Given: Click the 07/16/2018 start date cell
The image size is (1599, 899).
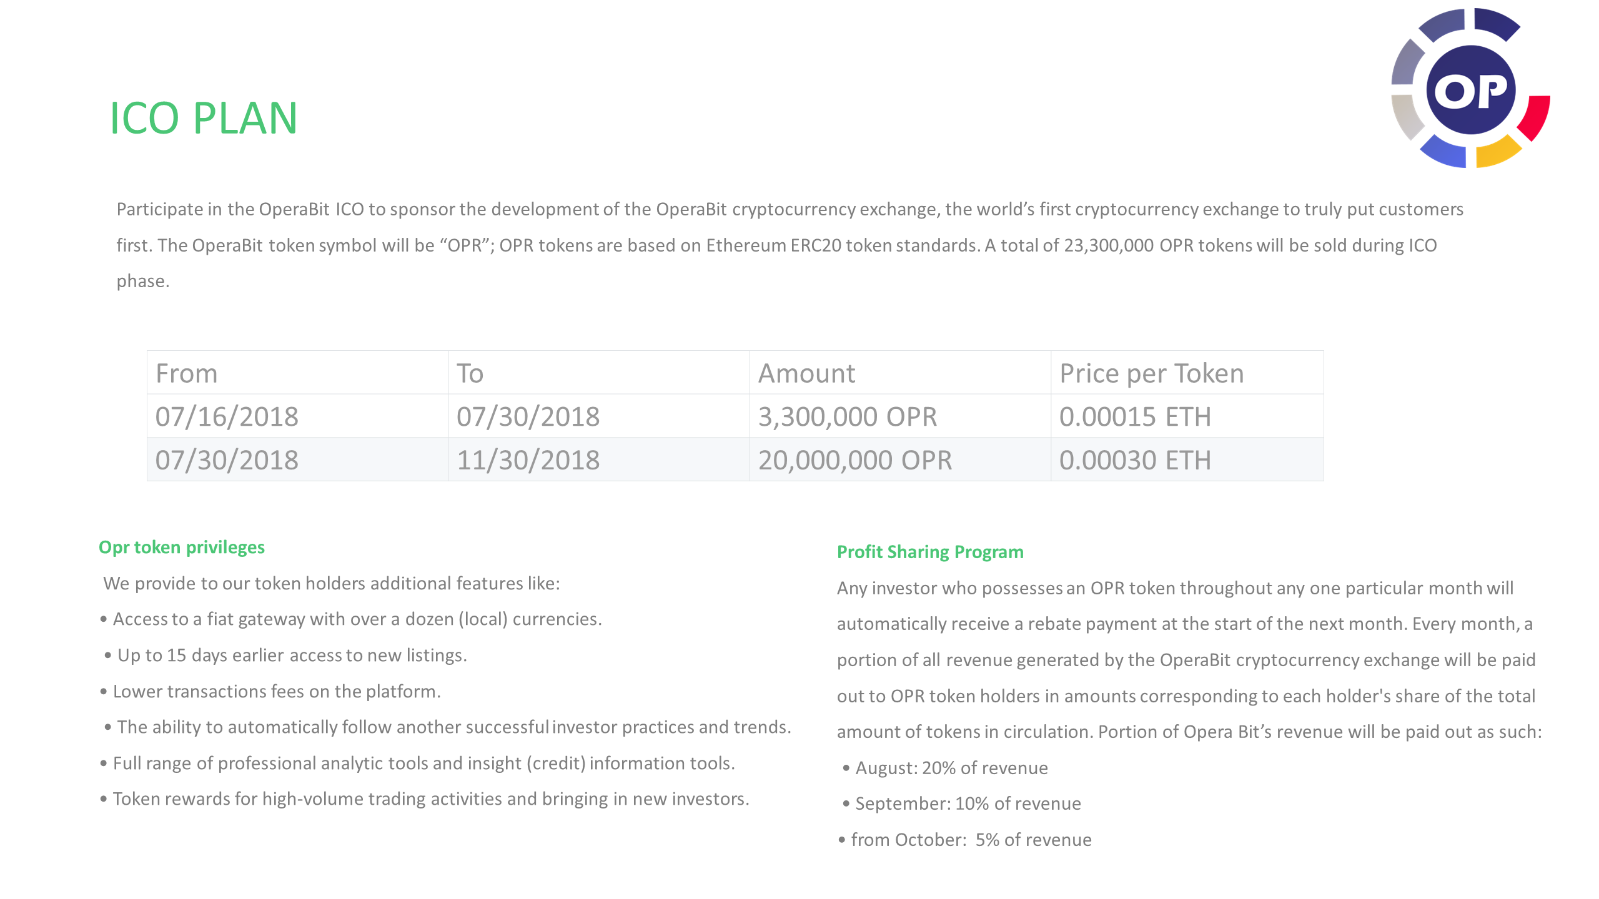Looking at the screenshot, I should [297, 416].
